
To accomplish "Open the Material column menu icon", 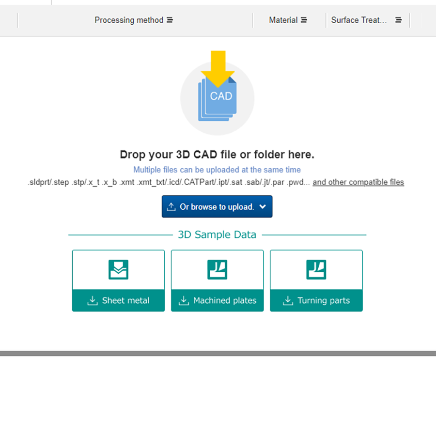I will (304, 20).
